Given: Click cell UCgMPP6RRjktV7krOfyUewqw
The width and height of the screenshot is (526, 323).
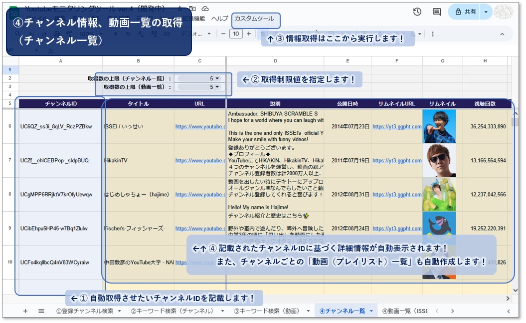Looking at the screenshot, I should pyautogui.click(x=60, y=194).
